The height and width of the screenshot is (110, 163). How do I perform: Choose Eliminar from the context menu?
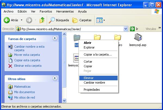89,78
